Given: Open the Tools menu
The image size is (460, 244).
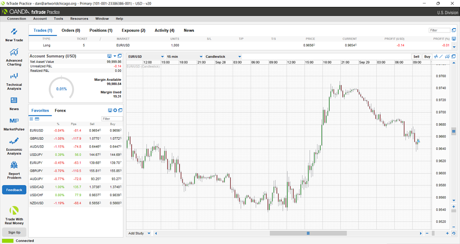Looking at the screenshot, I should 58,19.
